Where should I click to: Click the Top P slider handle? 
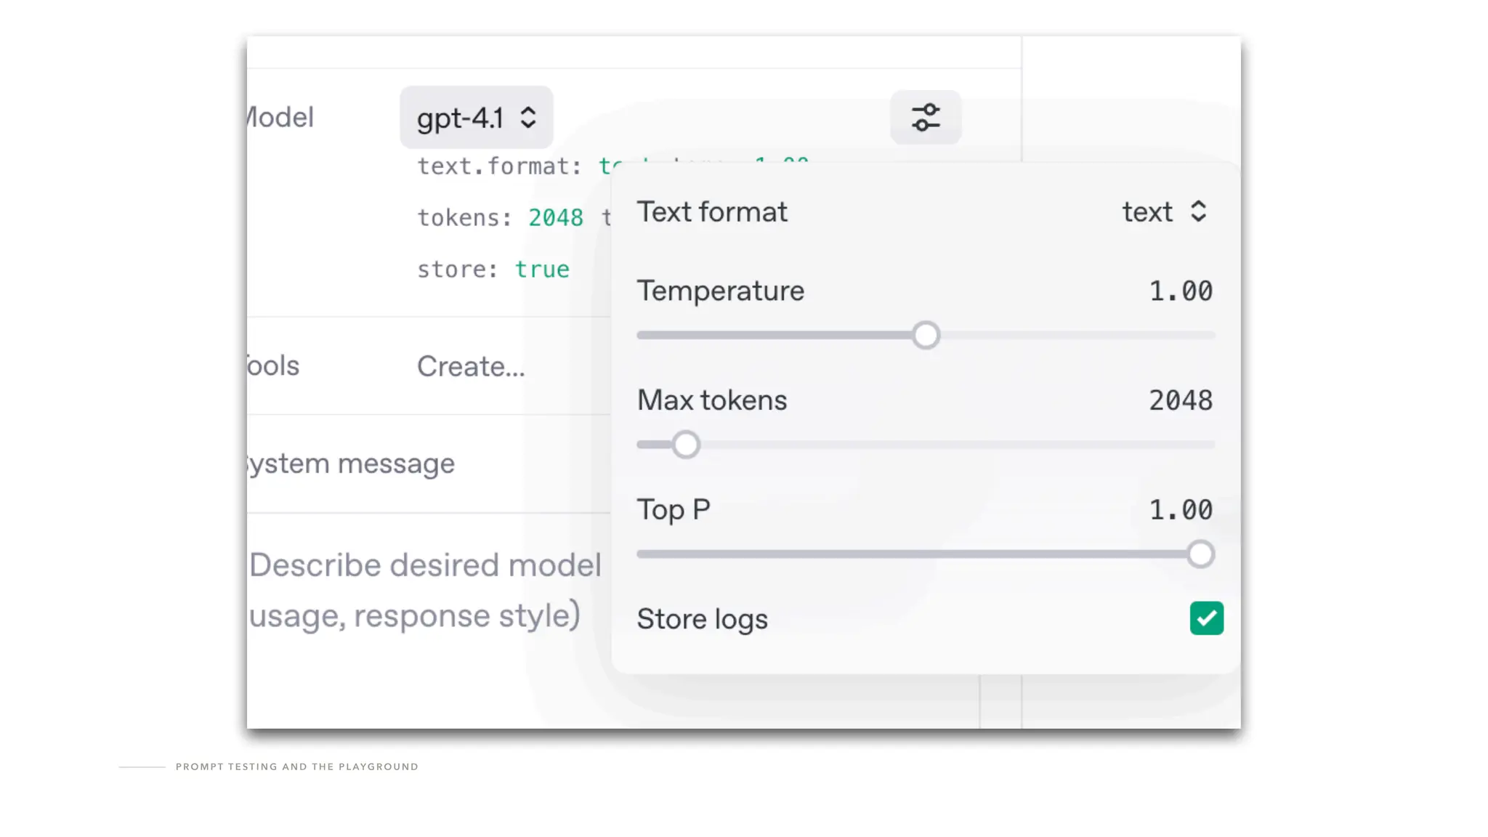(1200, 554)
